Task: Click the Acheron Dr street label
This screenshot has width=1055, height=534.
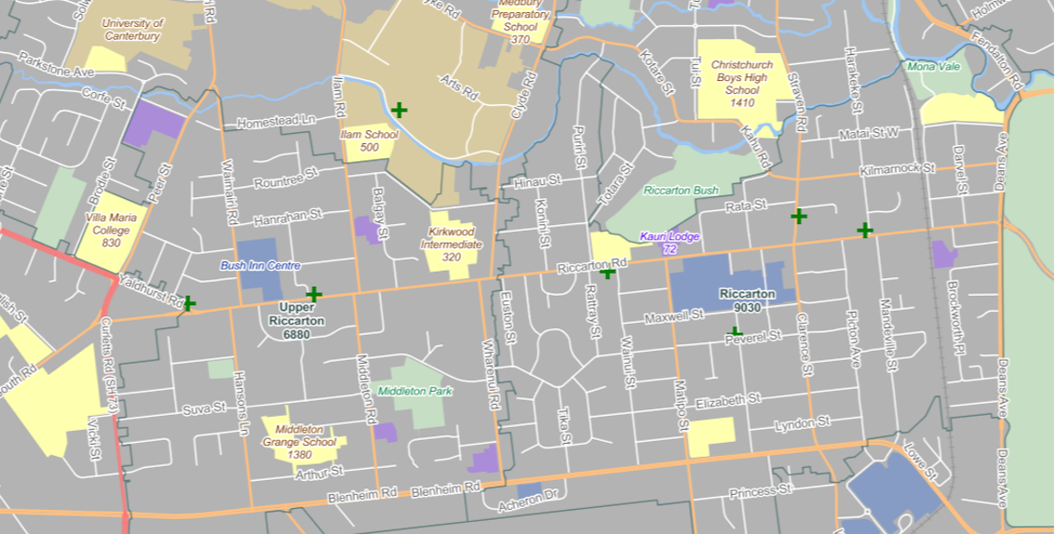Action: tap(528, 501)
